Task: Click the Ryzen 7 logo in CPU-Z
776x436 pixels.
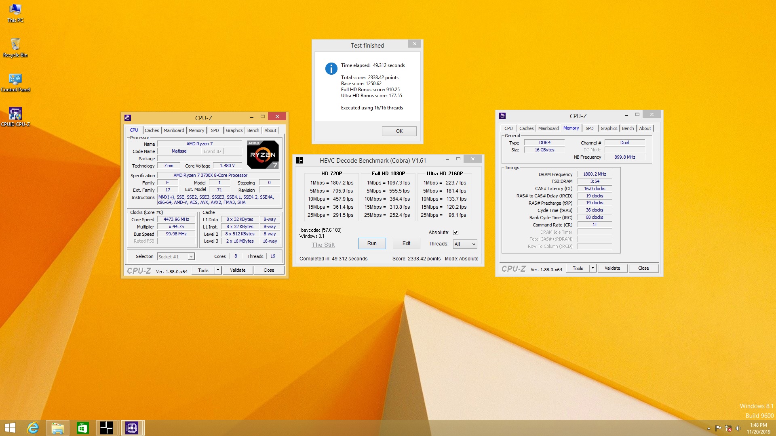Action: 263,155
